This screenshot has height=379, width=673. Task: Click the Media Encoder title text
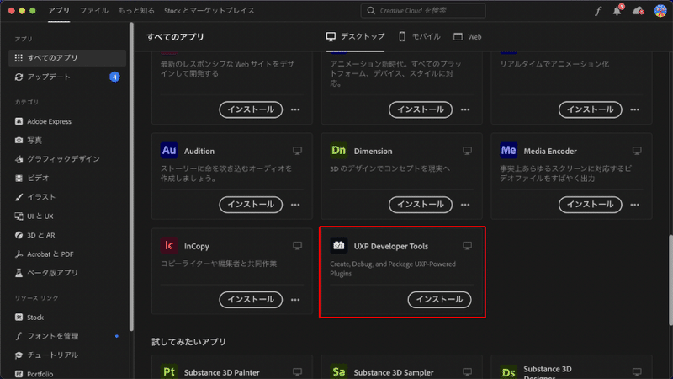pyautogui.click(x=550, y=152)
